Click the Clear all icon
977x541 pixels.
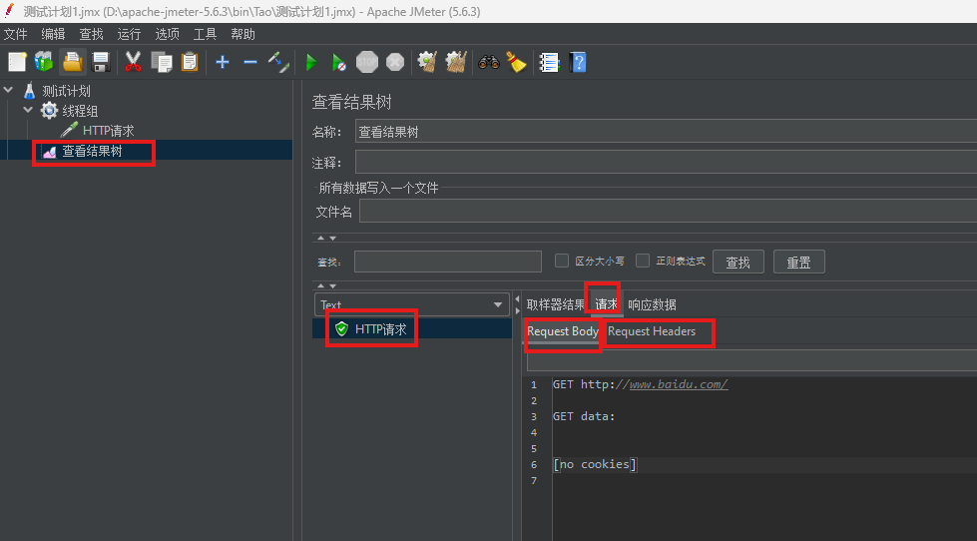(456, 62)
